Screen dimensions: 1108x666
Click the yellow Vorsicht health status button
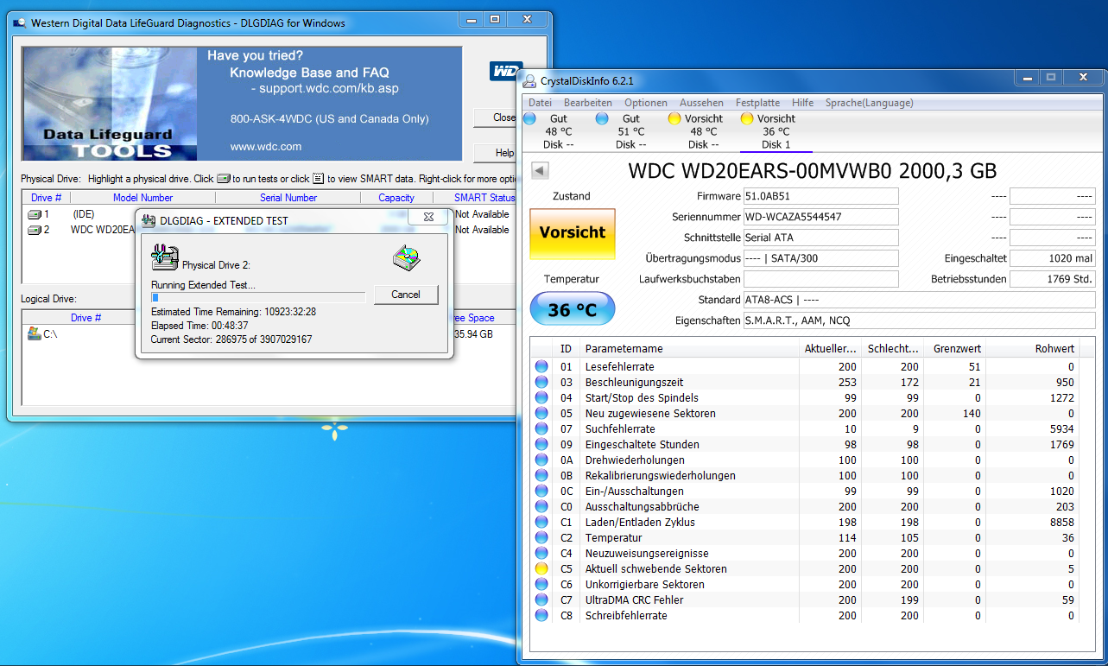573,233
